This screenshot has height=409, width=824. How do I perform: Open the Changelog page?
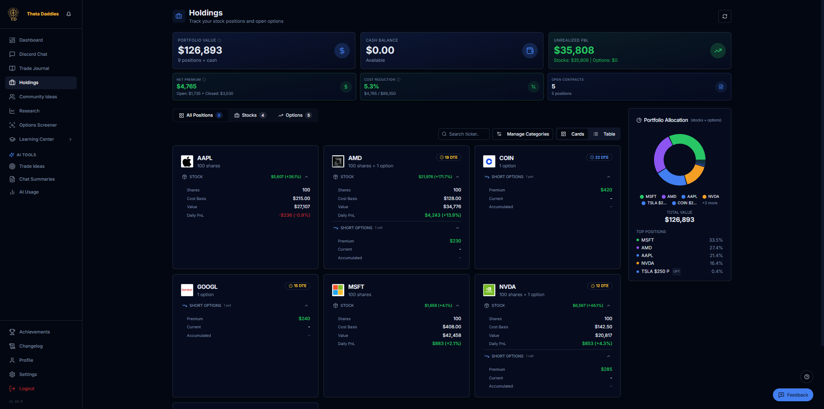tap(41, 346)
